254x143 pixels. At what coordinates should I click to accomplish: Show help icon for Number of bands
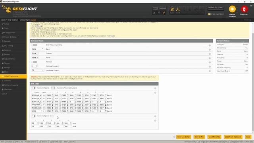click(155, 88)
